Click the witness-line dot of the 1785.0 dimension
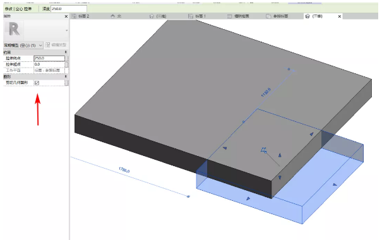This screenshot has width=382, height=240. tap(188, 196)
